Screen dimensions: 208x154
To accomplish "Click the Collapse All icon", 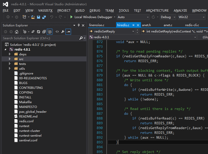I will [44, 32].
